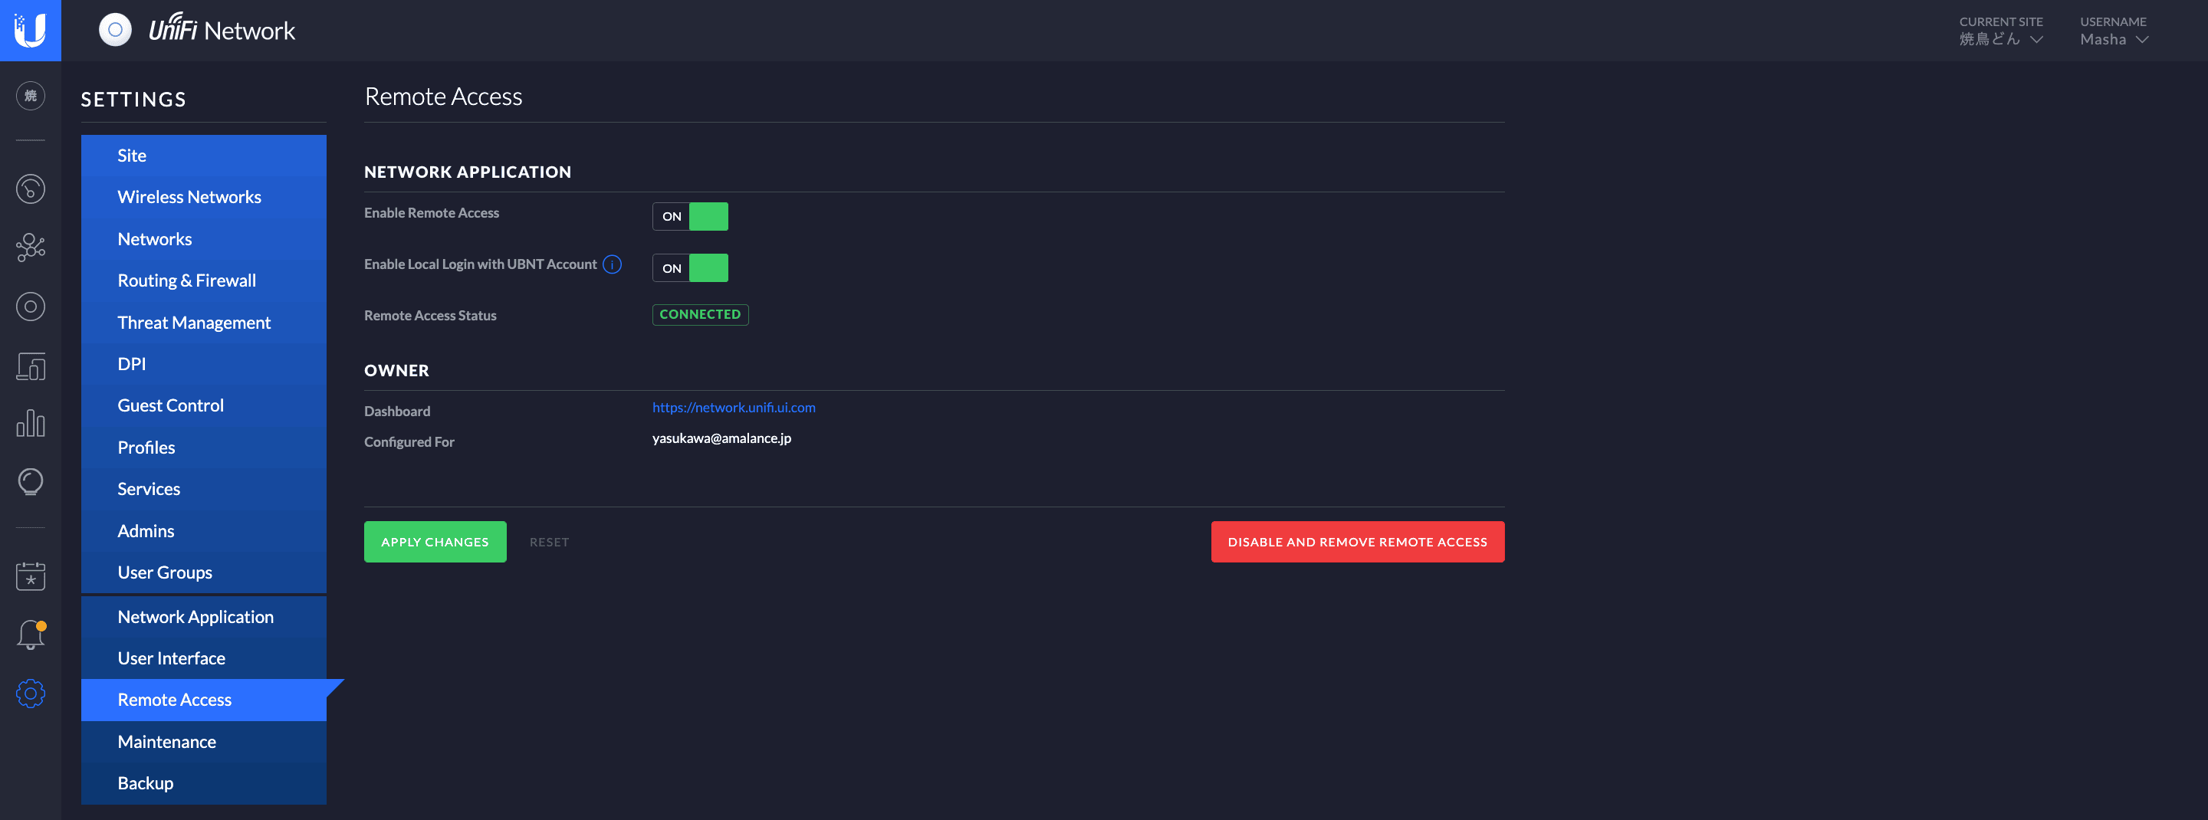Open Services settings

(204, 489)
